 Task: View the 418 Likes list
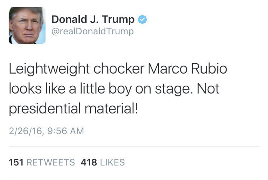point(103,162)
